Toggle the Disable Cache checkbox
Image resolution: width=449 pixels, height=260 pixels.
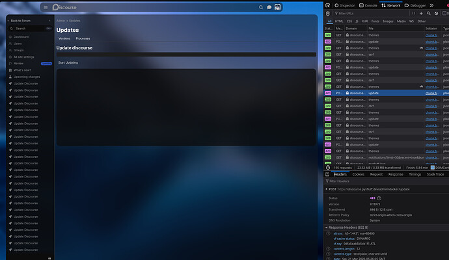tap(444, 13)
